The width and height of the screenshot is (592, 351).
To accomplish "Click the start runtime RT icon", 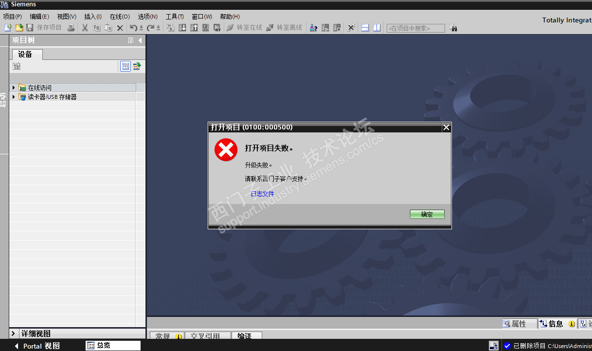I will (x=217, y=28).
